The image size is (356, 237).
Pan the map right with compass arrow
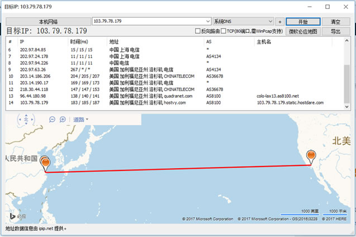[32, 119]
